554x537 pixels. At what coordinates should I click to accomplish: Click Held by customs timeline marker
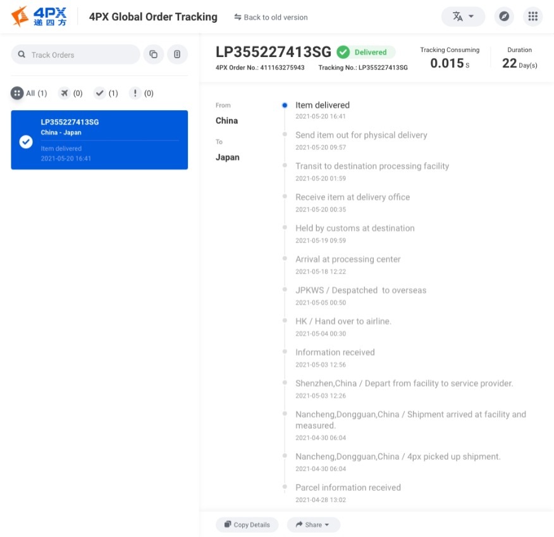tap(285, 227)
